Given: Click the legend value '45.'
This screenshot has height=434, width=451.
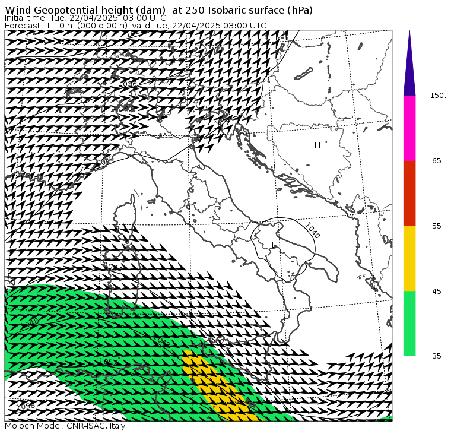Looking at the screenshot, I should tap(438, 292).
